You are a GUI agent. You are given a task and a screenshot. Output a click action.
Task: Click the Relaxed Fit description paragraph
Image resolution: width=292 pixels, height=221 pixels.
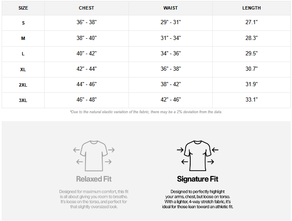click(94, 199)
